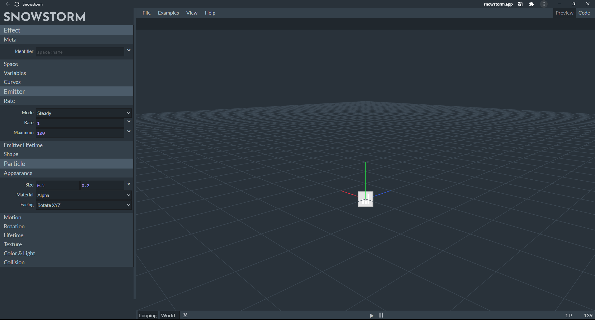Screen dimensions: 595x320
Task: Click the Identifier input field
Action: (80, 52)
